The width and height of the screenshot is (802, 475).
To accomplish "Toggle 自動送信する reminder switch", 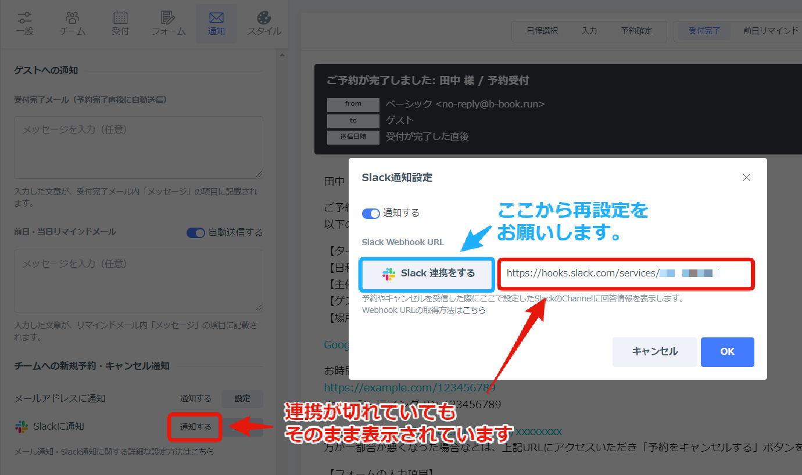I will pos(196,232).
